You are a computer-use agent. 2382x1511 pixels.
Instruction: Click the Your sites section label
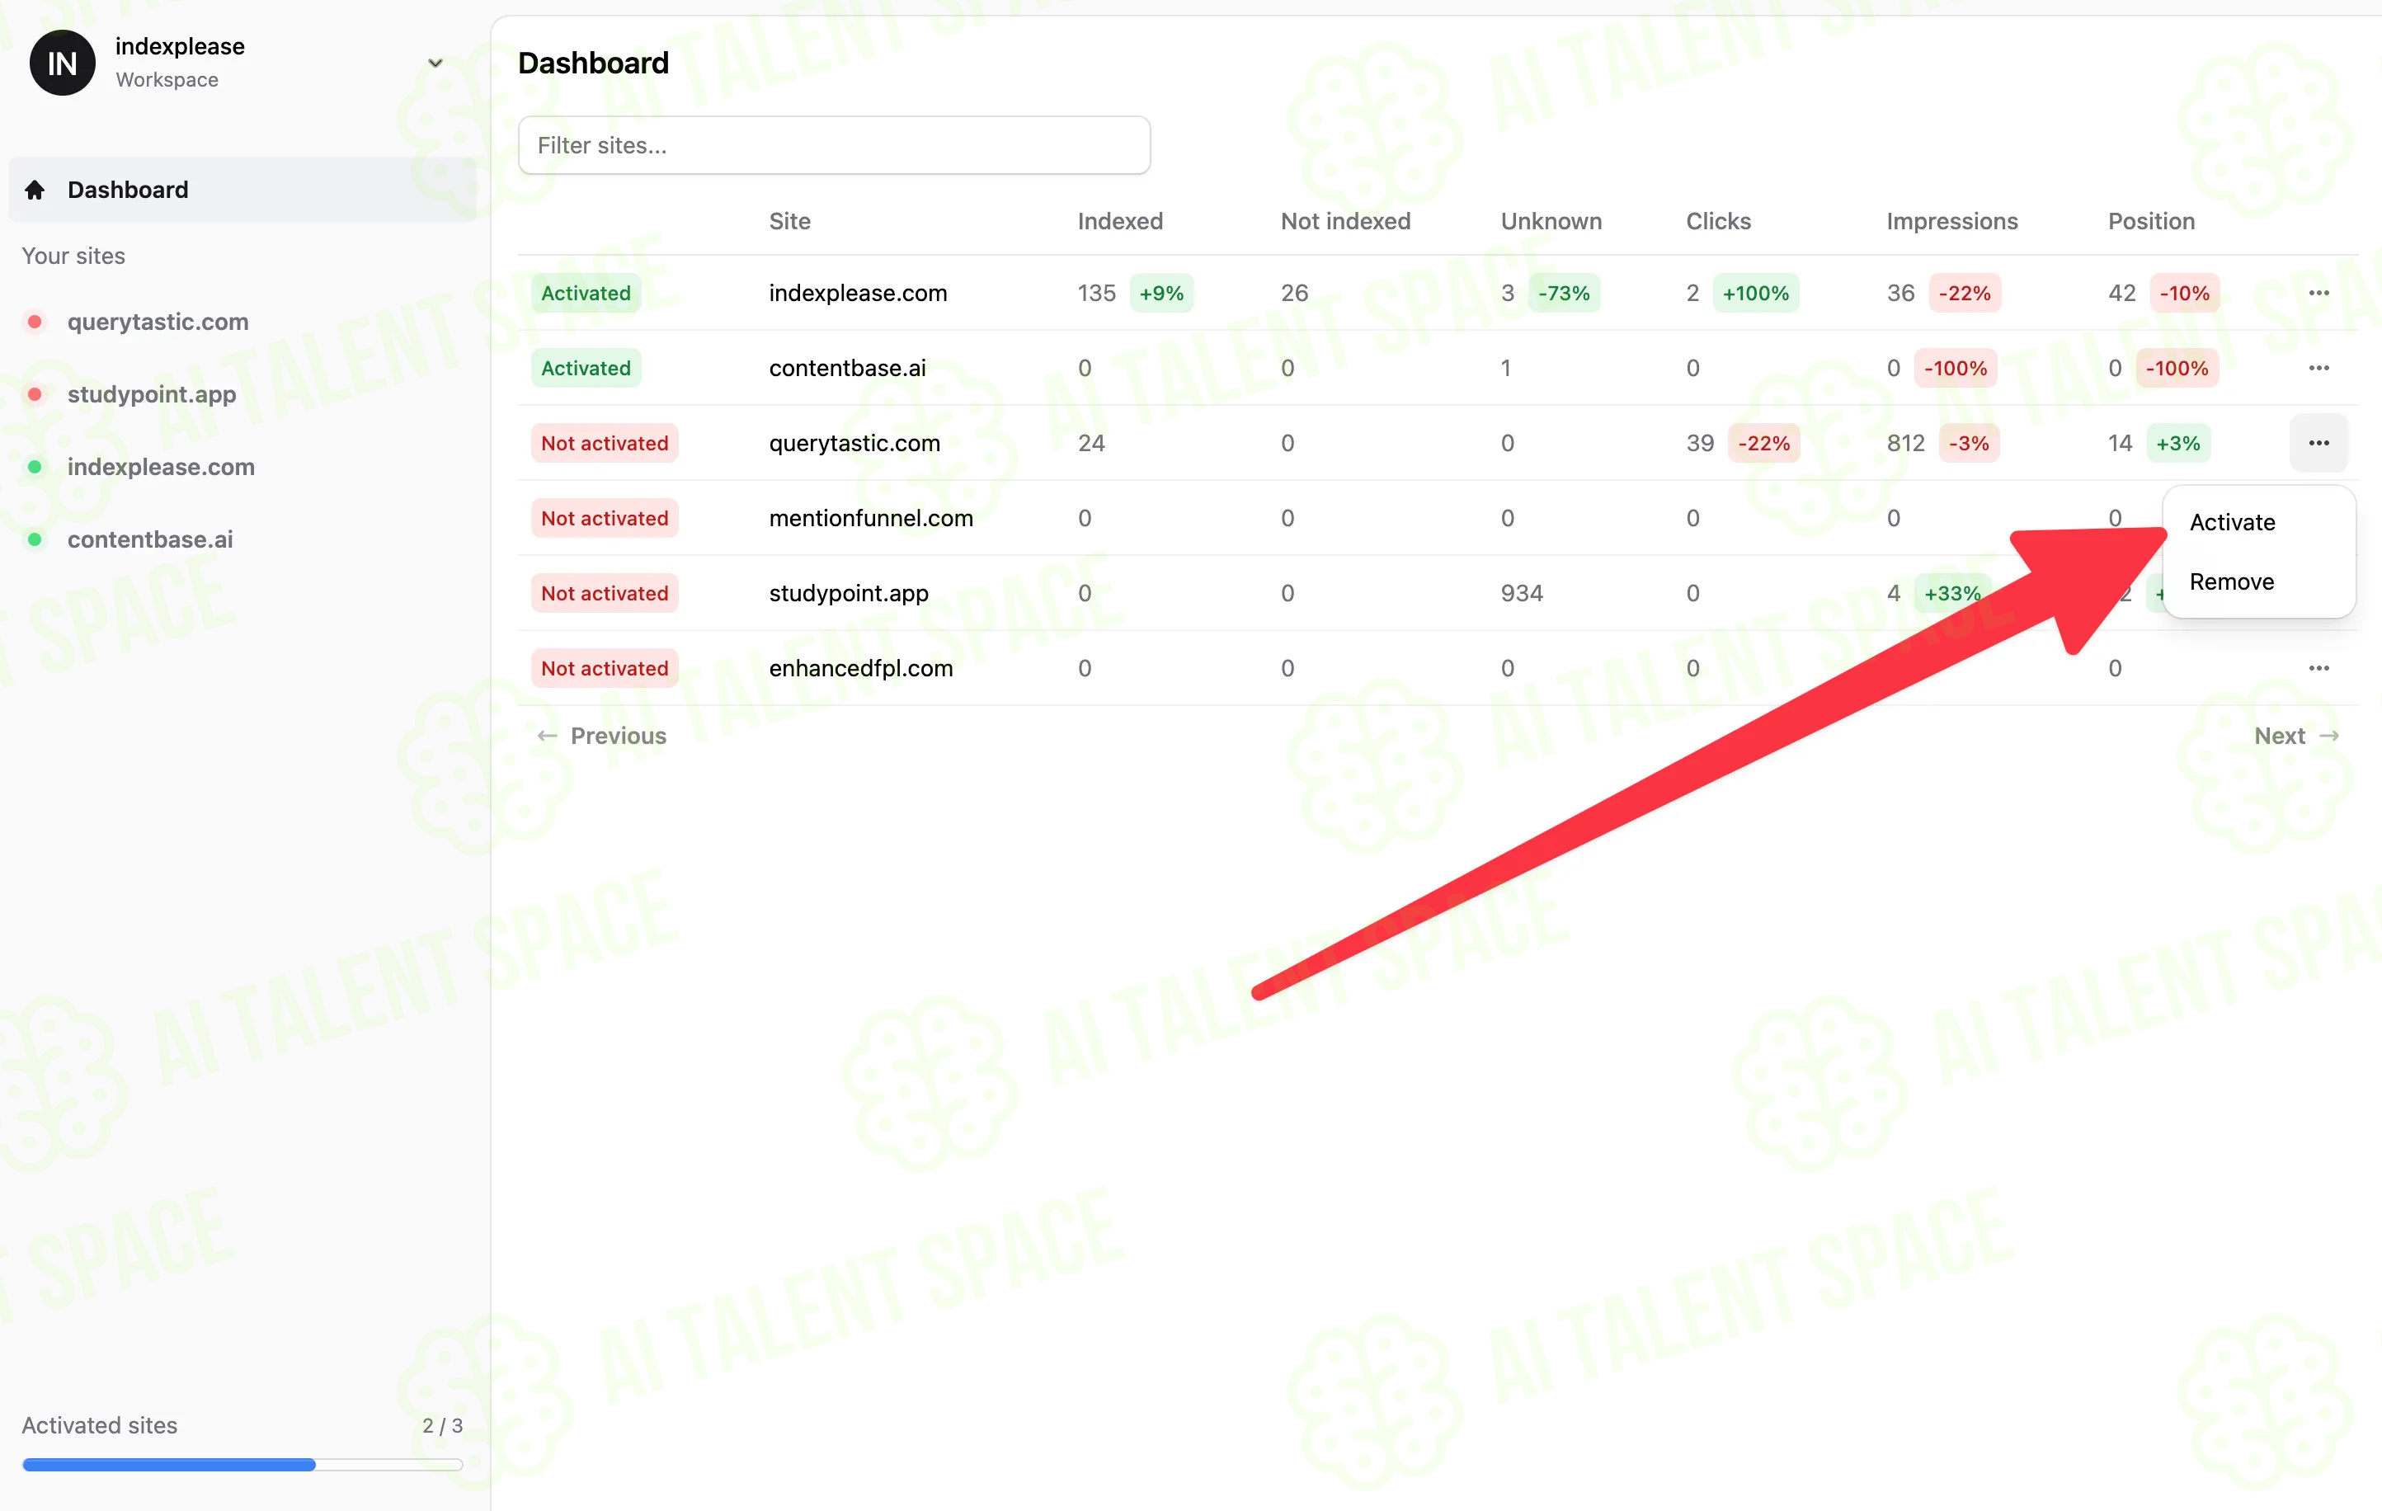coord(73,257)
